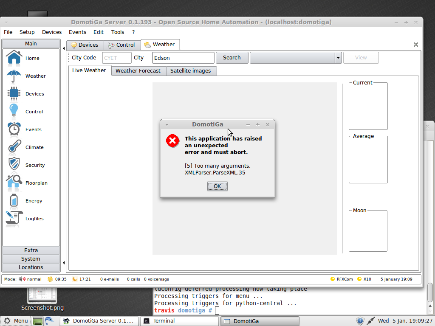This screenshot has width=435, height=326.
Task: Click '0 voicemsgs' in status bar
Action: (156, 279)
